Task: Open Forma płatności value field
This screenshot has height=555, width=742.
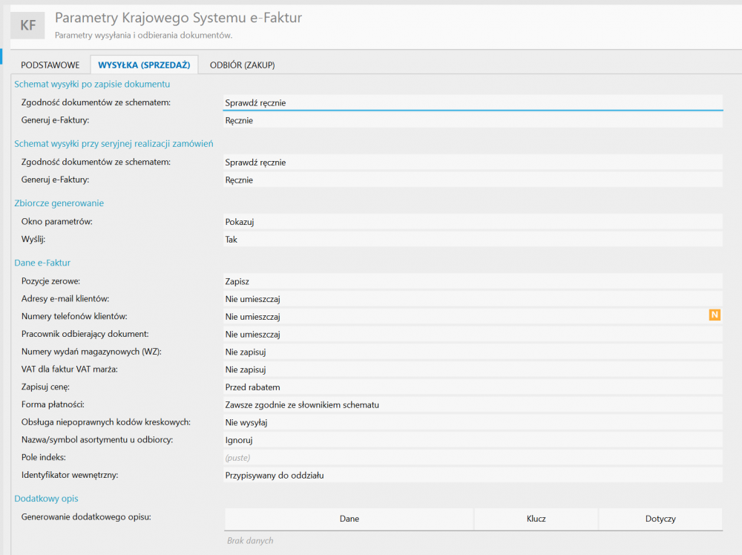Action: coord(473,404)
